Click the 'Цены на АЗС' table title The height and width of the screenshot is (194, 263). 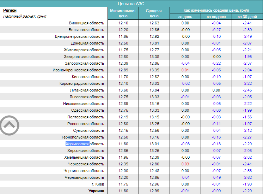pyautogui.click(x=131, y=4)
